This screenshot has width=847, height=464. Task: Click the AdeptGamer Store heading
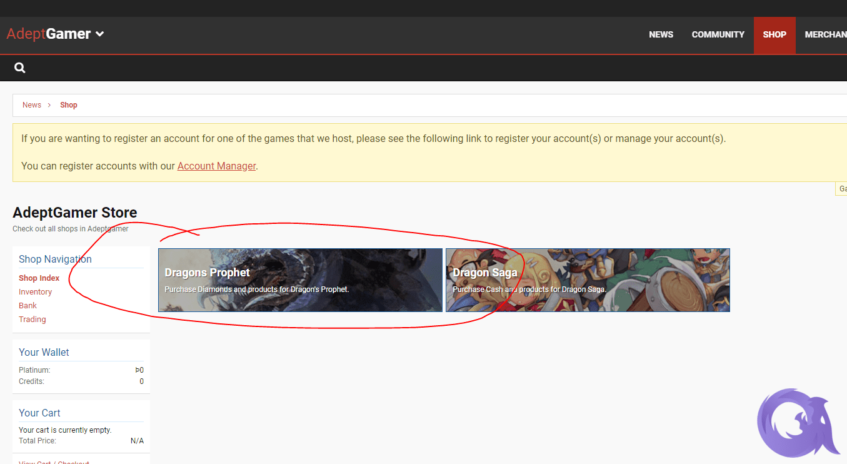(x=75, y=213)
